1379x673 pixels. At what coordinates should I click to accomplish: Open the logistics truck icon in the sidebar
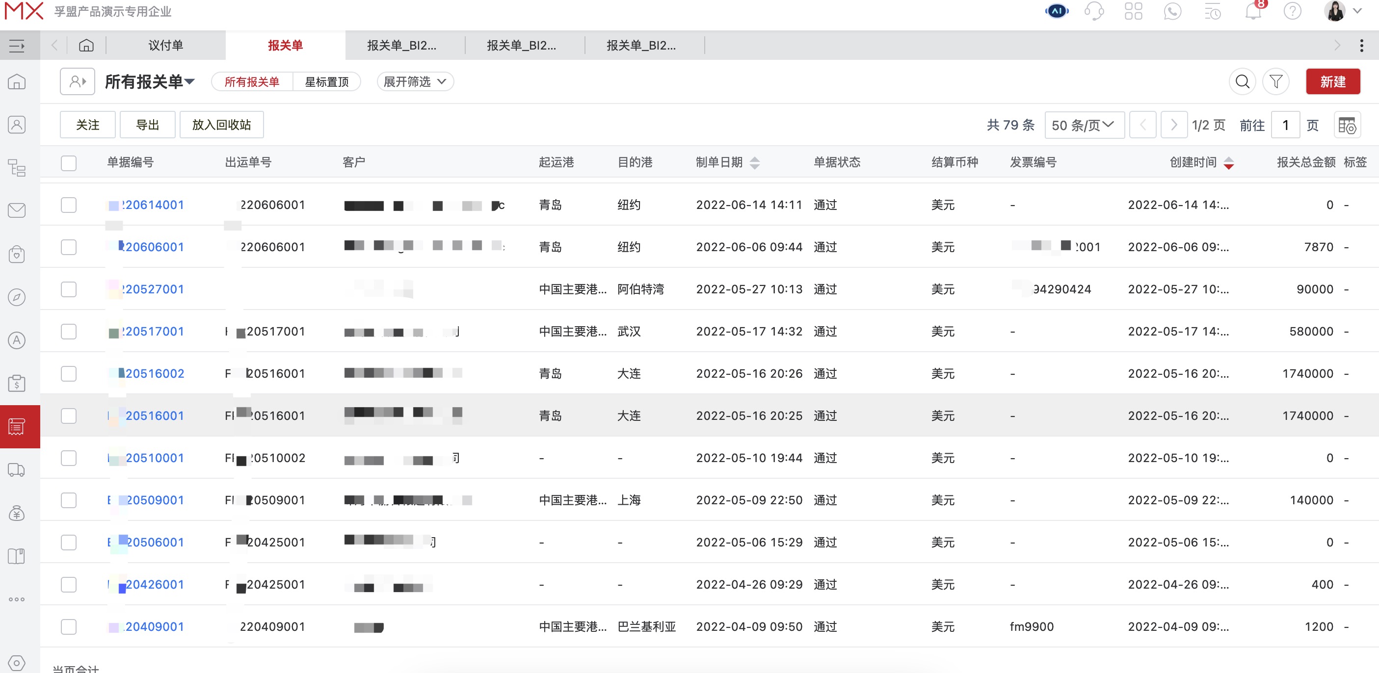[x=17, y=470]
